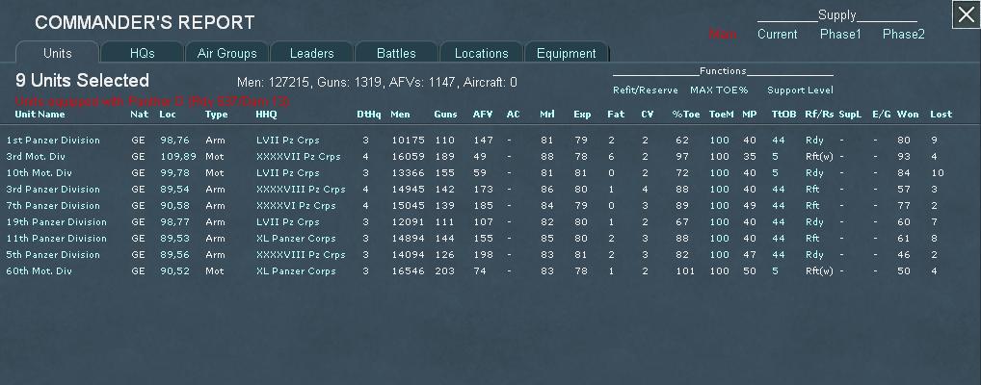Sort by the MP column header

[x=749, y=115]
